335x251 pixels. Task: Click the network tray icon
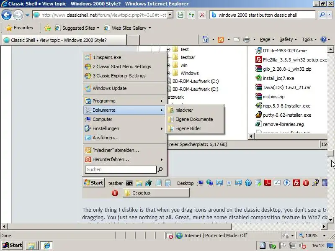pos(292,246)
